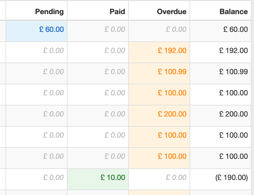Open the orange £ 192.00 overdue amount
This screenshot has height=195, width=254.
pyautogui.click(x=172, y=51)
